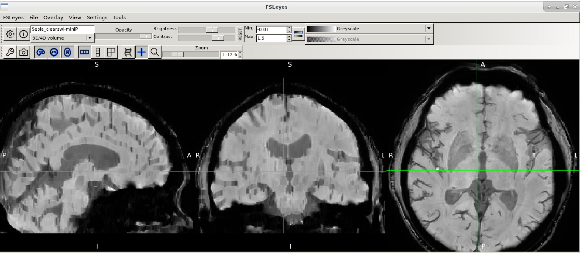Screen dimensions: 580x253
Task: Click the overlay name field
Action: 62,29
